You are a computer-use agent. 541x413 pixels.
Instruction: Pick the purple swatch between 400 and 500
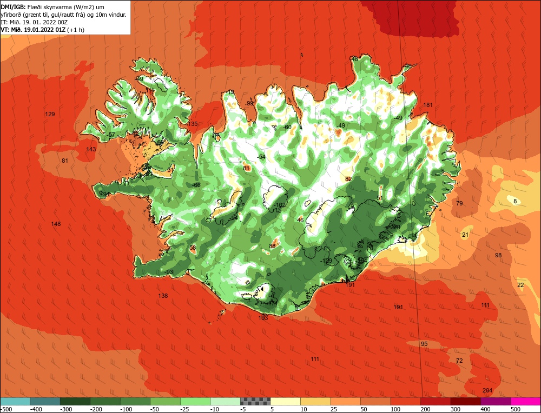496,401
